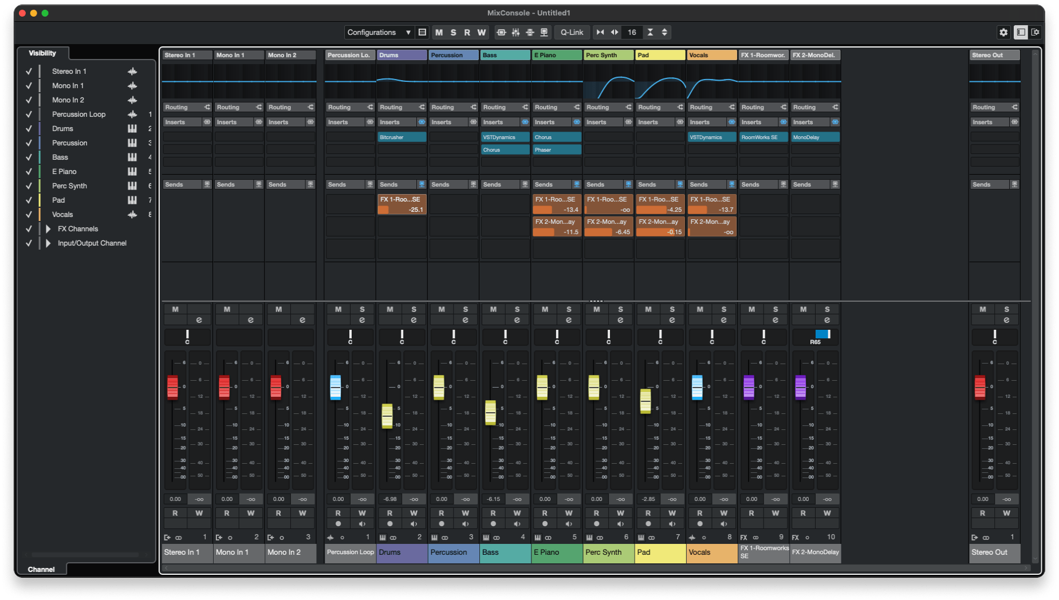Viewport: 1059px width, 600px height.
Task: Click Vocals waveform icon in Visibility list
Action: click(132, 215)
